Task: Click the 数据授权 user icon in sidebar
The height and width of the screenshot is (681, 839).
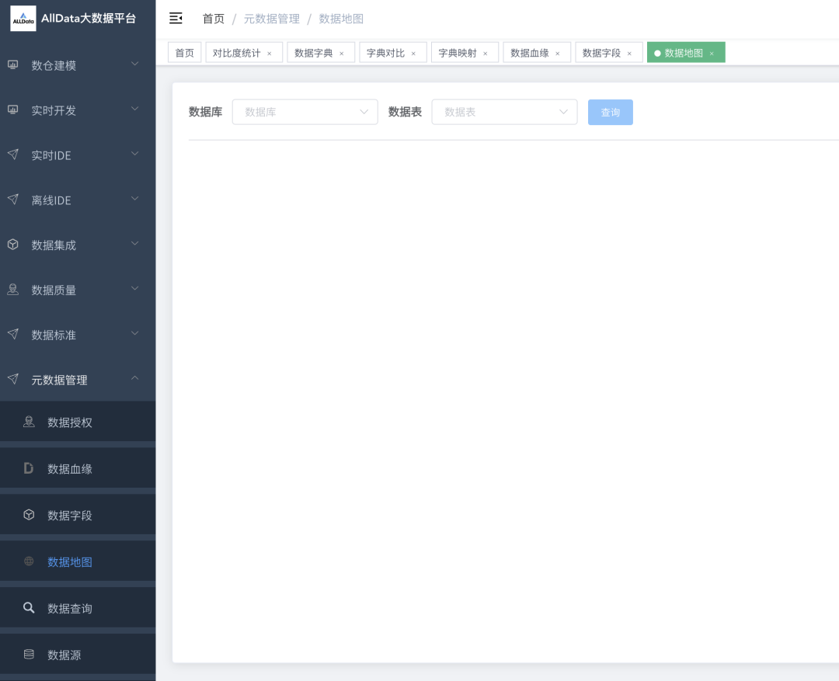Action: (x=29, y=422)
